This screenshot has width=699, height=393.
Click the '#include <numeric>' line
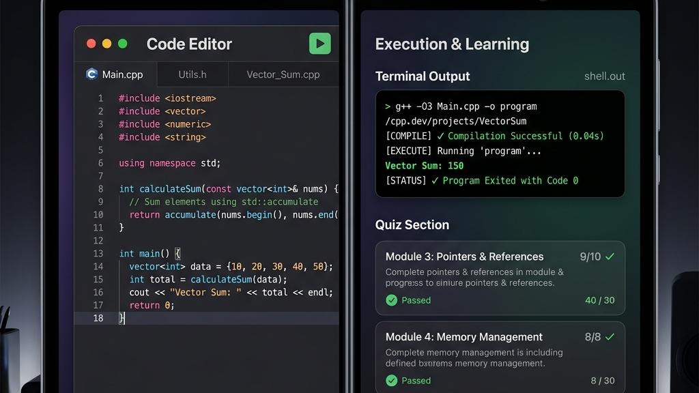165,124
